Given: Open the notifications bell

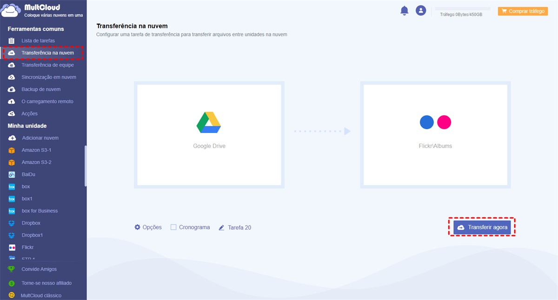Looking at the screenshot, I should [404, 11].
